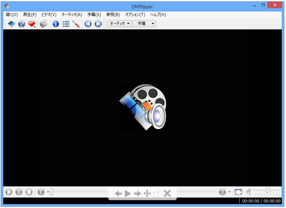Image resolution: width=286 pixels, height=208 pixels.
Task: Stop playback with the Stop button
Action: (29, 192)
